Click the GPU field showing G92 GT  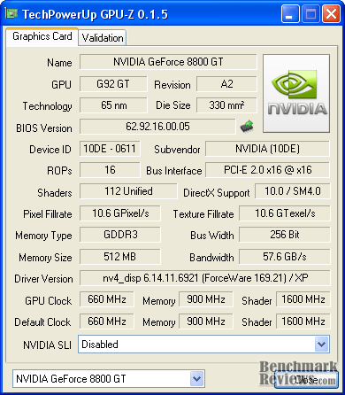coord(113,84)
